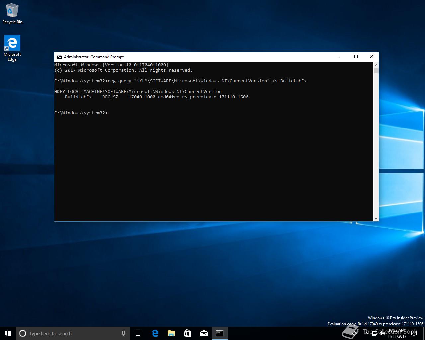
Task: Open the Mail app from the taskbar
Action: 204,333
